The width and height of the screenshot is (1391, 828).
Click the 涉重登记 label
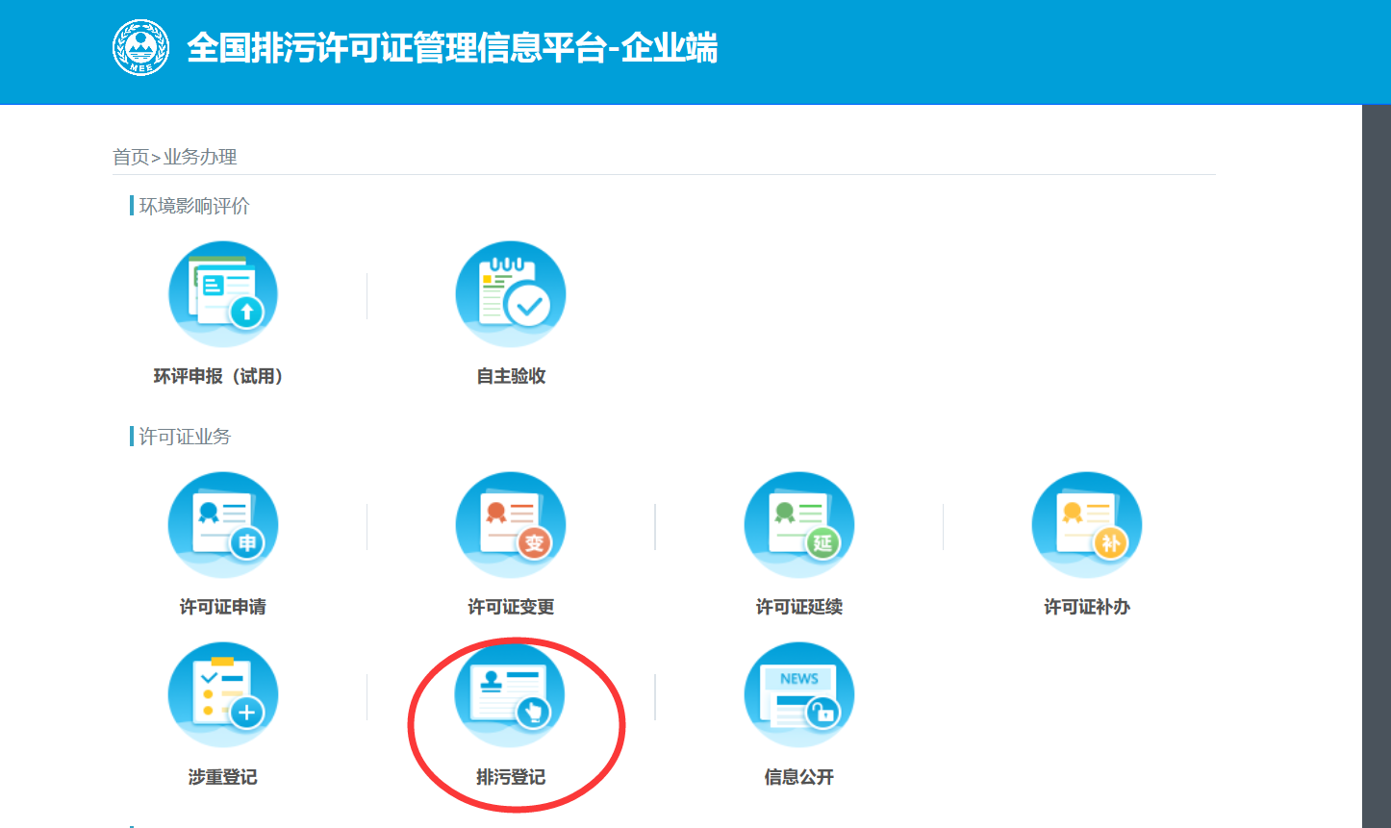222,777
